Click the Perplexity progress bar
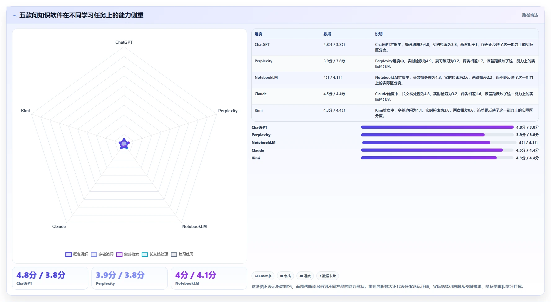The image size is (551, 302). coord(437,135)
